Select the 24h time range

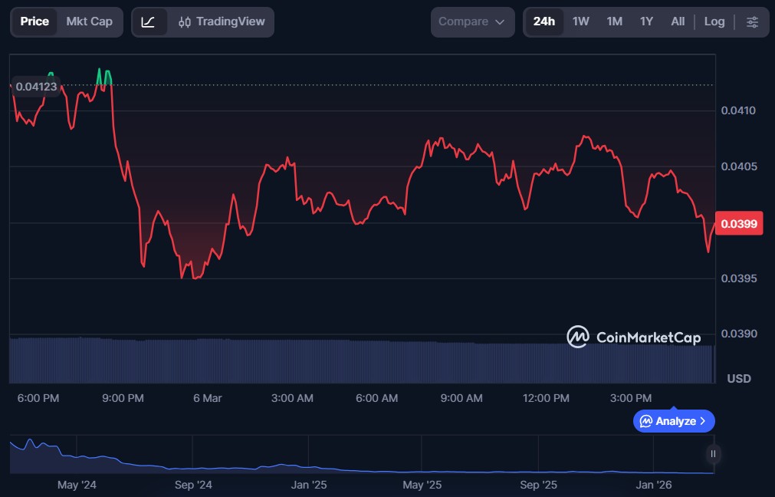pos(543,21)
